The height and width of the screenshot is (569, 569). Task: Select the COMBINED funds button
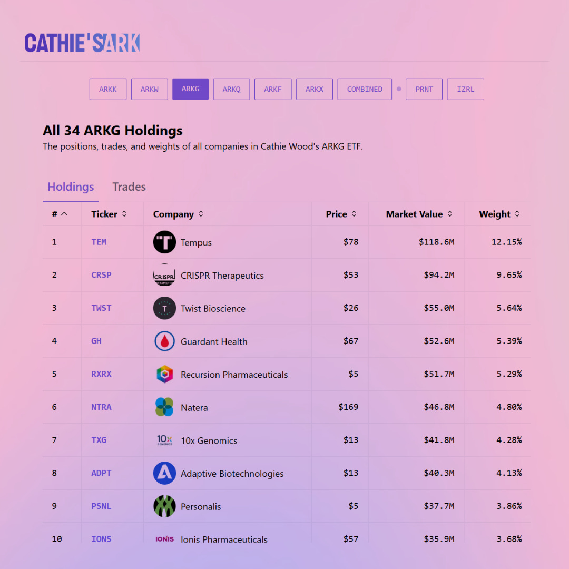point(365,89)
